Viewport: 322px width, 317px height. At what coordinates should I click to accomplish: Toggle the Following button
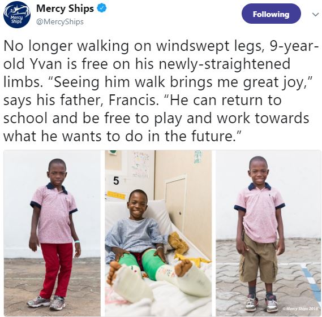(x=271, y=14)
